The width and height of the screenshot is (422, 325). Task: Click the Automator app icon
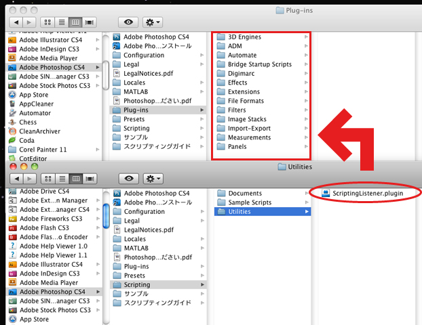pyautogui.click(x=12, y=113)
